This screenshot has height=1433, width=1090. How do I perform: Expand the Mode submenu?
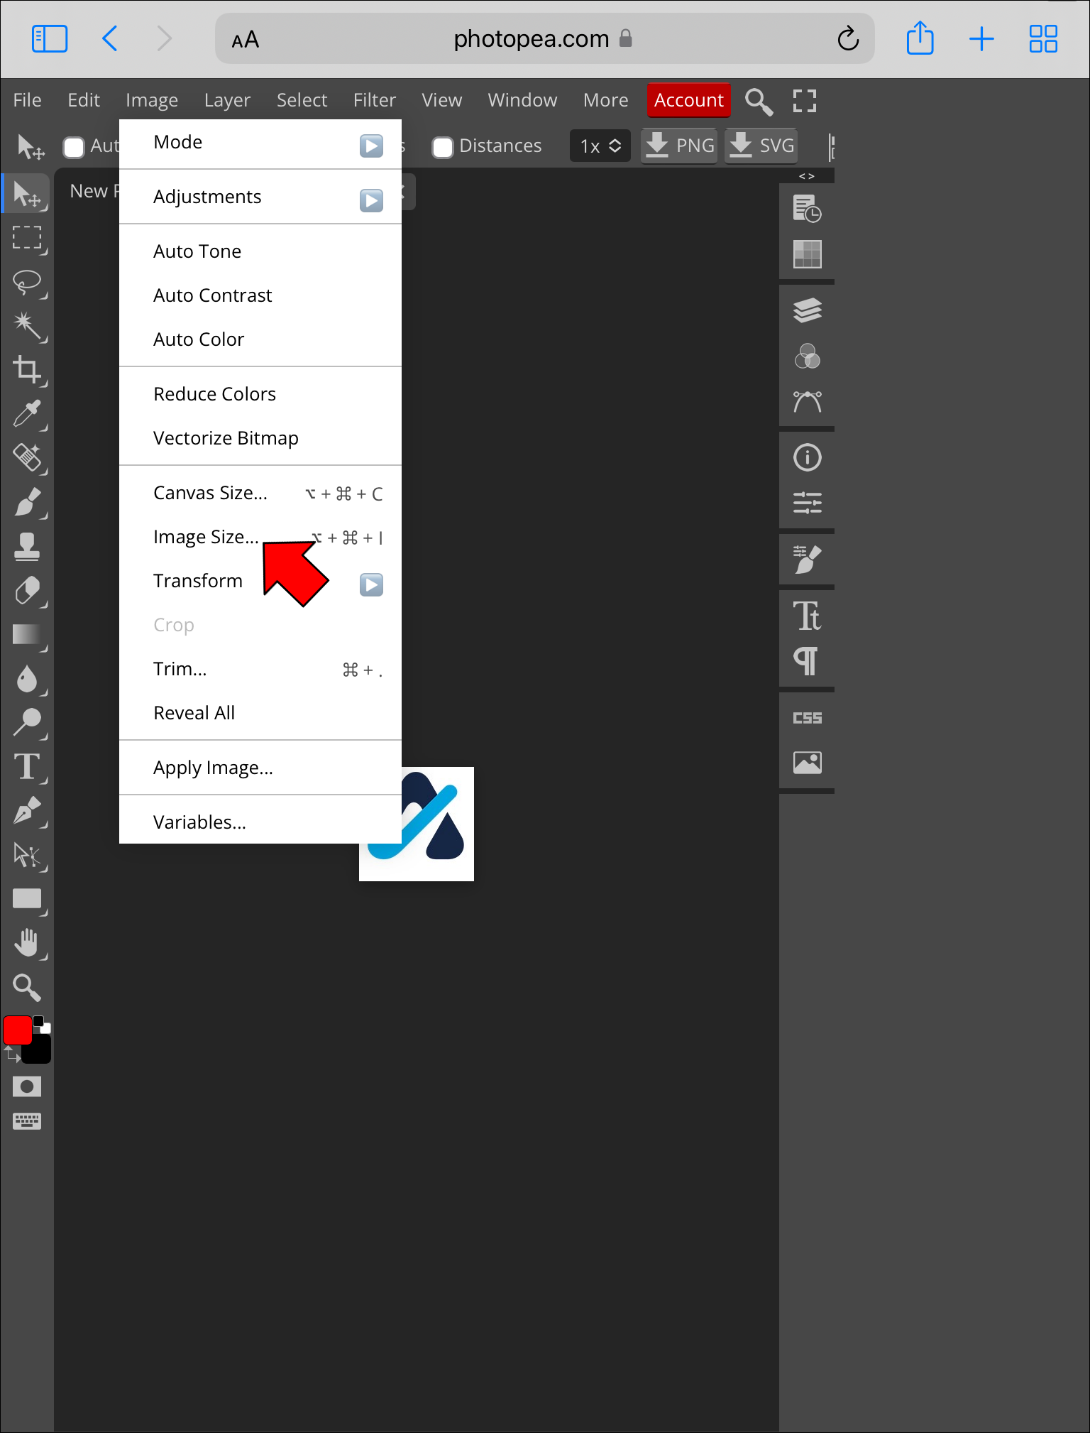[x=371, y=146]
